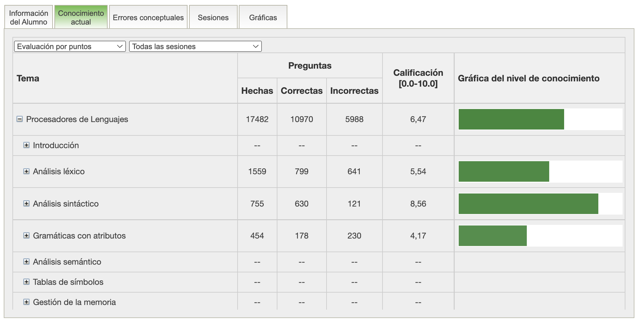Click the Gramáticas con atributos knowledge bar

click(x=493, y=236)
